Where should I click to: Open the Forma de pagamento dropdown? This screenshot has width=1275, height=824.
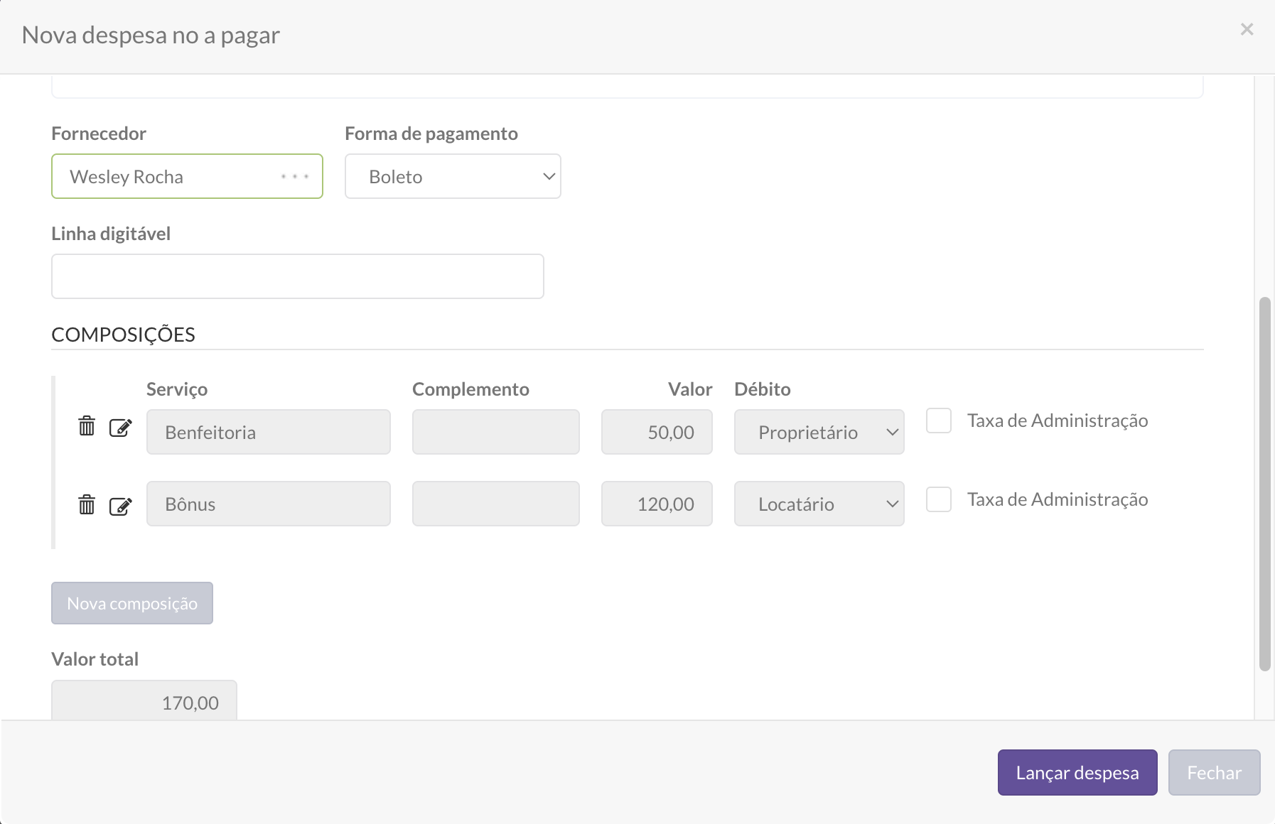coord(453,176)
